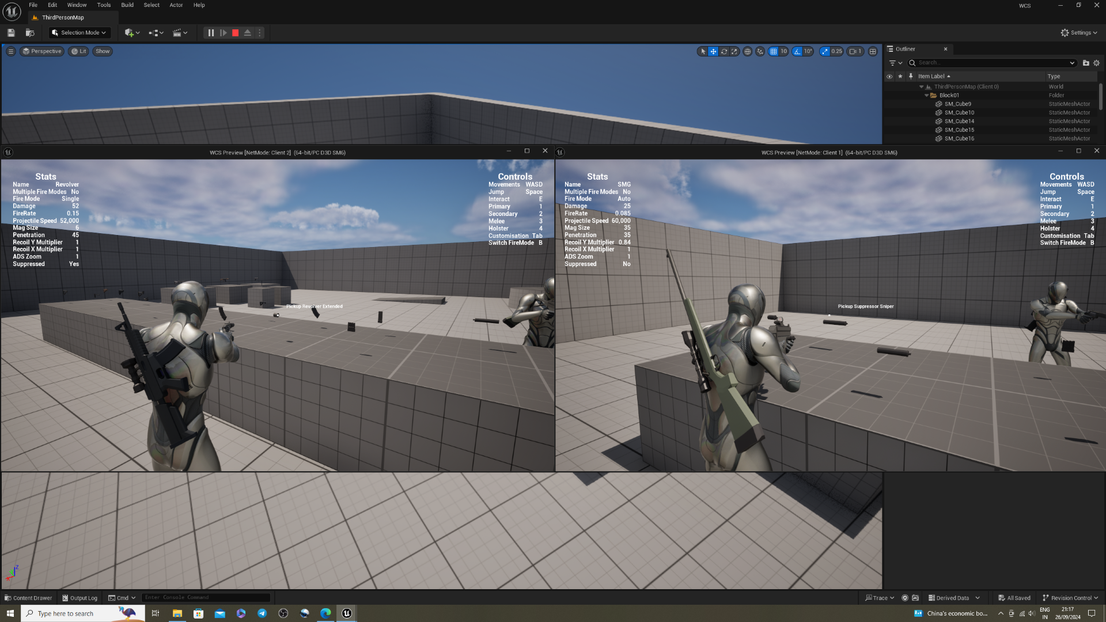Open the Tools menu

(x=104, y=5)
